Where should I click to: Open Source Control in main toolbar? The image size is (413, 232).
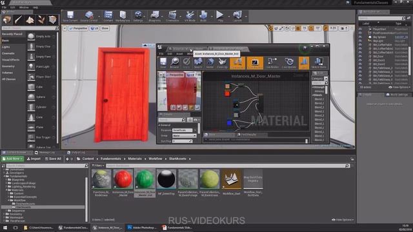pos(89,16)
